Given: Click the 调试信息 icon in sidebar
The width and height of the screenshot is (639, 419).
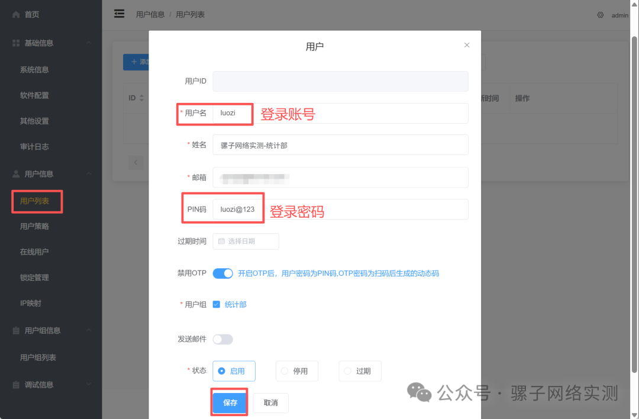Looking at the screenshot, I should click(15, 384).
